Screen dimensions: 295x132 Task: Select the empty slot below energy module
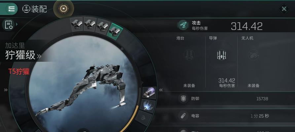(x=143, y=118)
